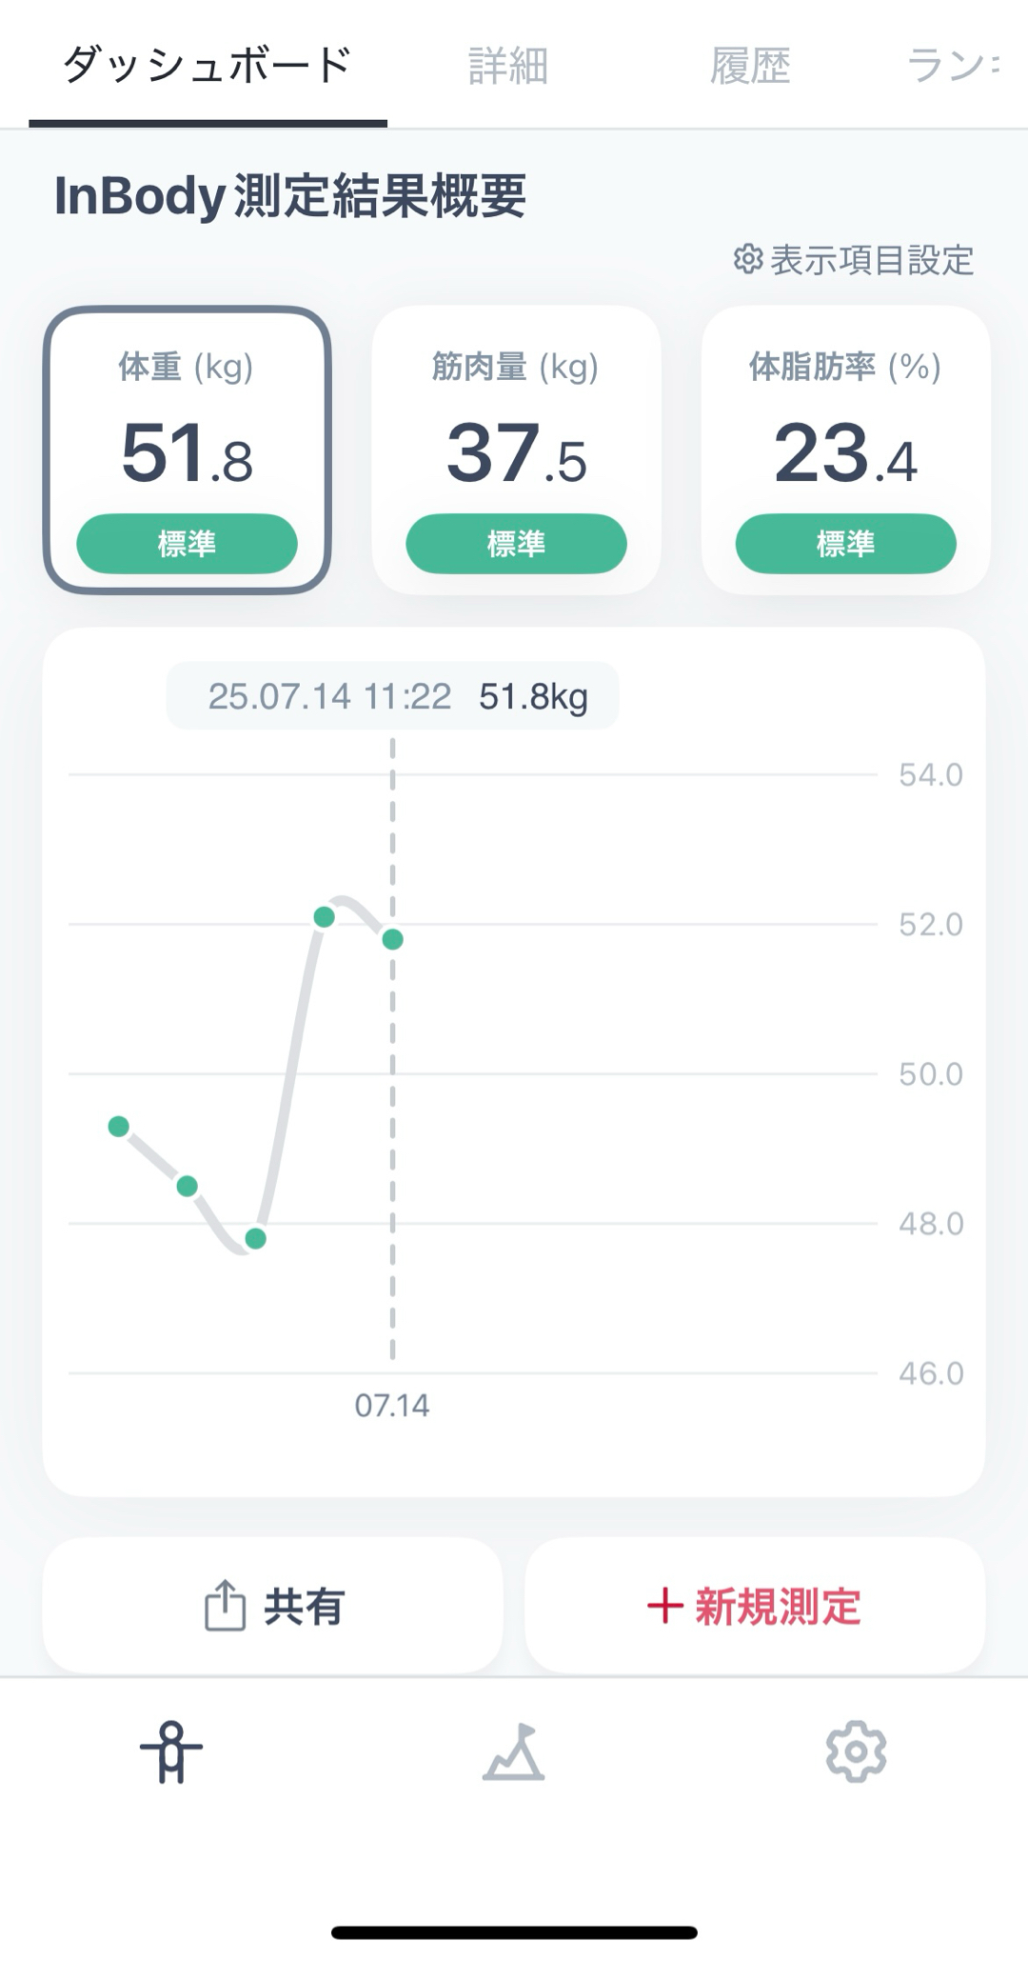Select the 体重 (kg) card
The width and height of the screenshot is (1028, 1961).
click(187, 450)
